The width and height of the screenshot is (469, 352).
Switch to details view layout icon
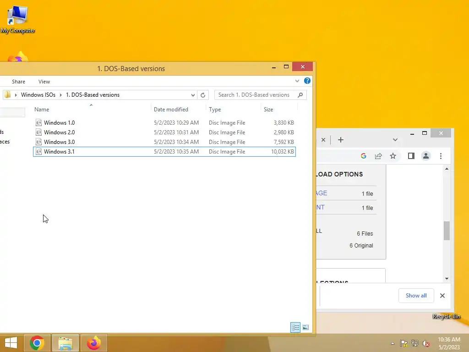pyautogui.click(x=295, y=327)
